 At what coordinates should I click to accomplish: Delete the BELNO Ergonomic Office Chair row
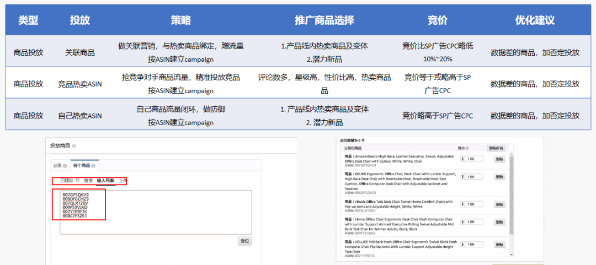pos(499,177)
